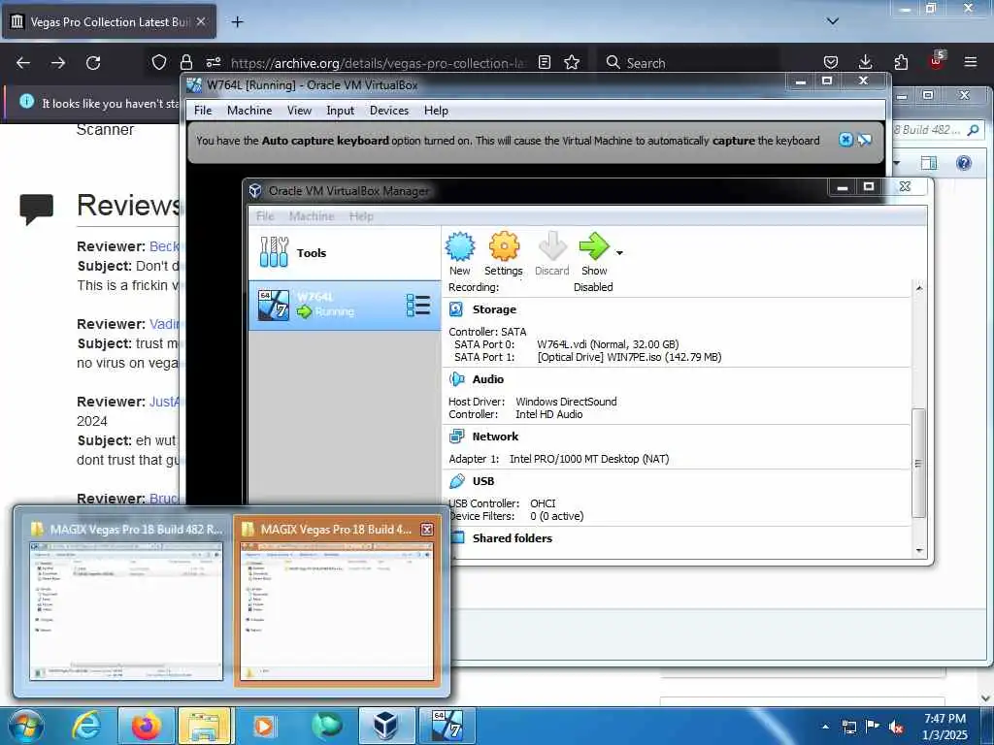Reload the archive.org page
Viewport: 994px width, 745px height.
(x=93, y=63)
